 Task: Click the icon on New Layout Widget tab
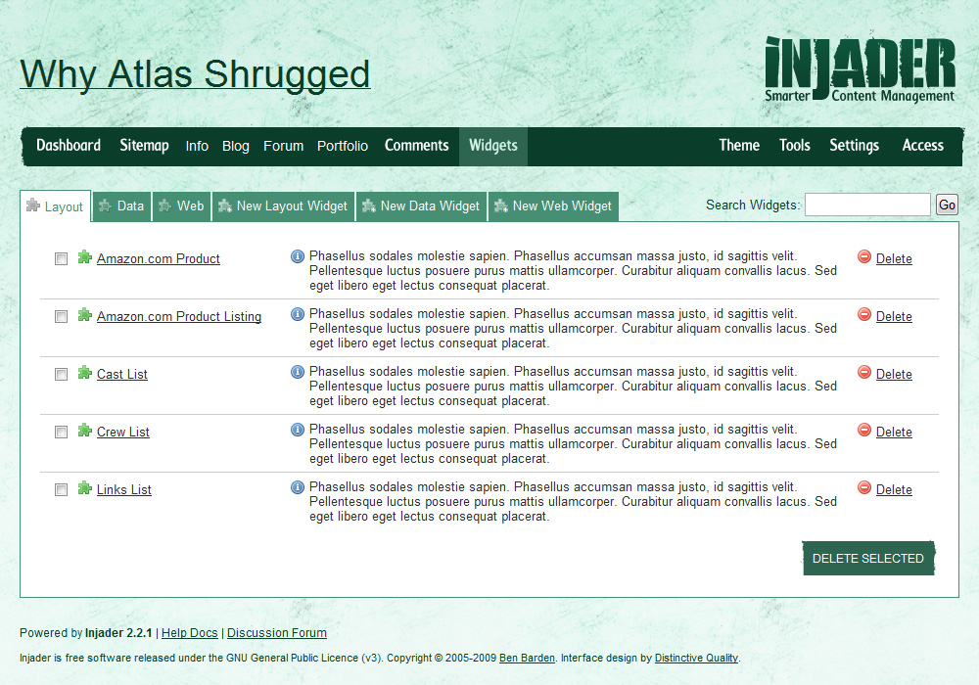coord(225,205)
